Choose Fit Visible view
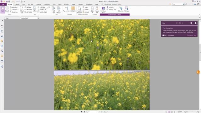Screen dimensions: 201x113 click(x=28, y=12)
